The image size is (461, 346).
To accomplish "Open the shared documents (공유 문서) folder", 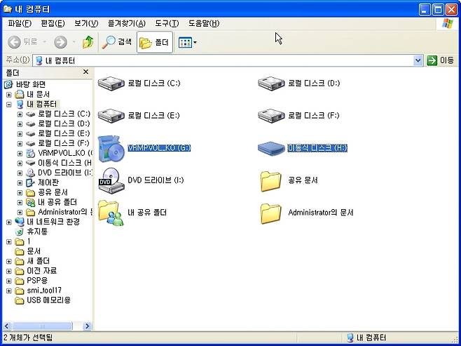I will (270, 180).
